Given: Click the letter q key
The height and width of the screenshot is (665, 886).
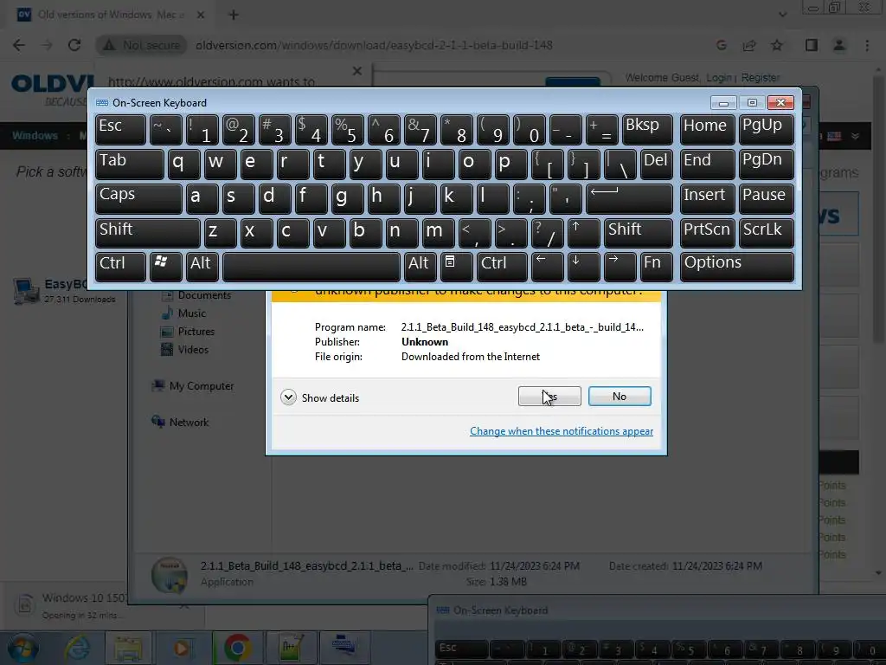Looking at the screenshot, I should coord(183,164).
